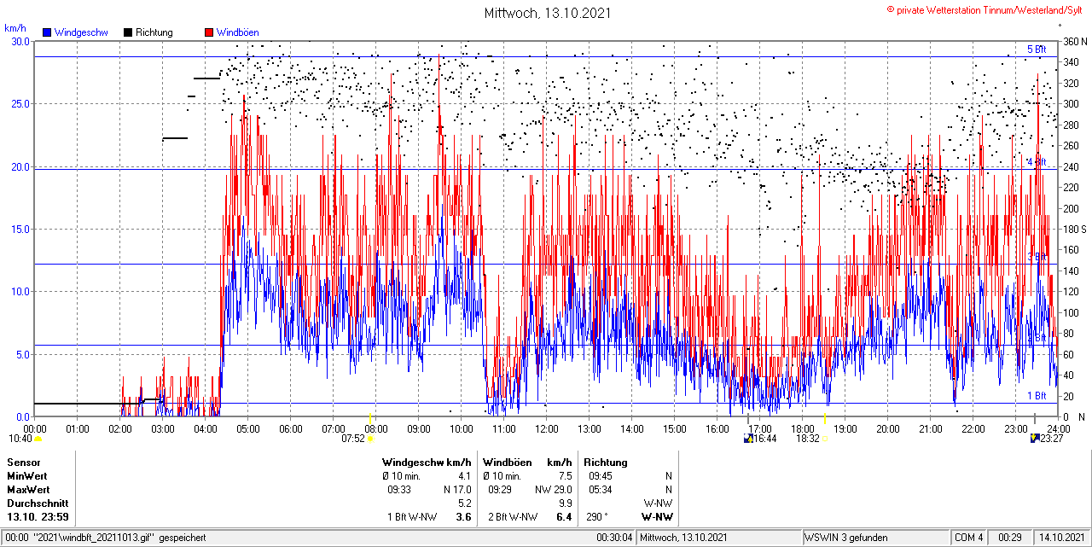Click the 5 Bft line label

tap(1036, 49)
